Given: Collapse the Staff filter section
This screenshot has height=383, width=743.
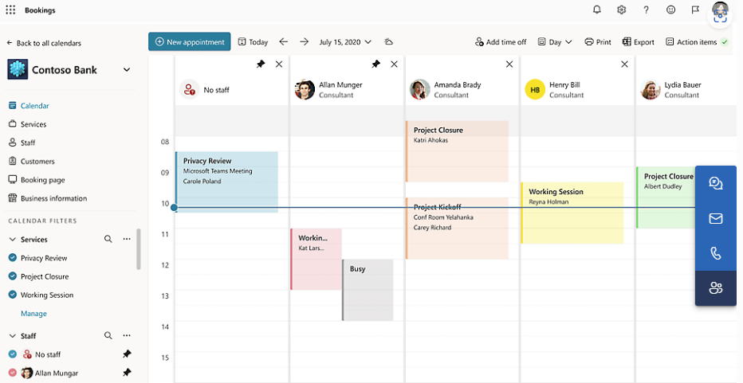Looking at the screenshot, I should tap(13, 336).
